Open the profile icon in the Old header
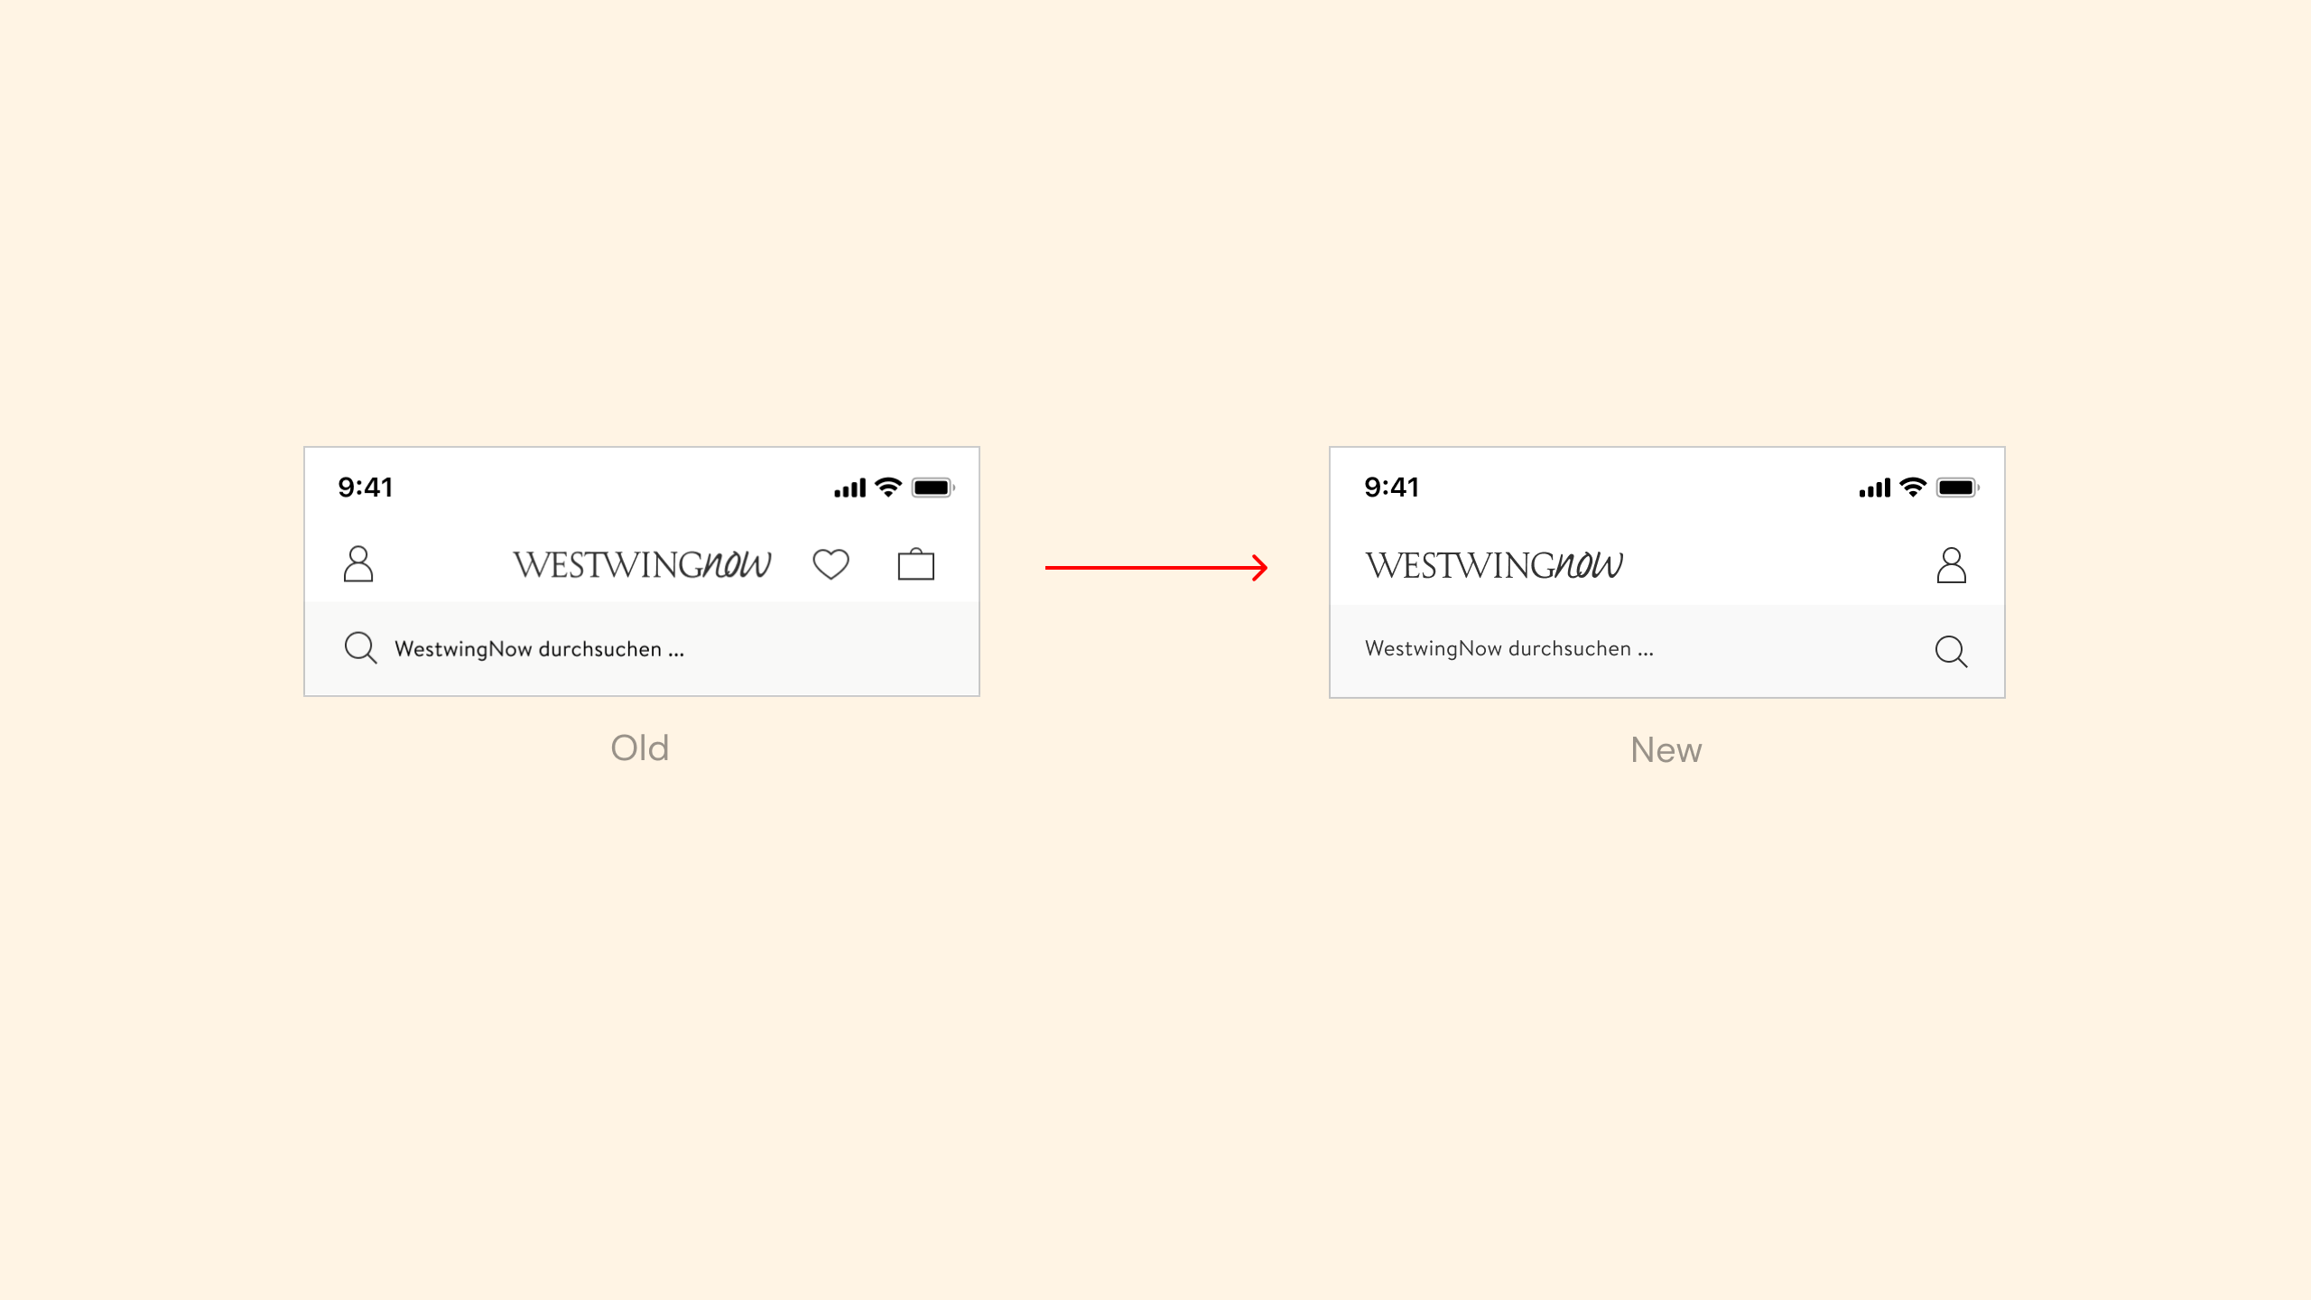The width and height of the screenshot is (2311, 1300). point(358,564)
